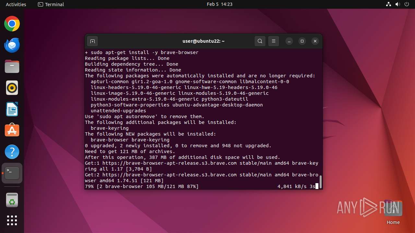Open the terminal hamburger menu
Screen dimensions: 415x233
click(274, 41)
